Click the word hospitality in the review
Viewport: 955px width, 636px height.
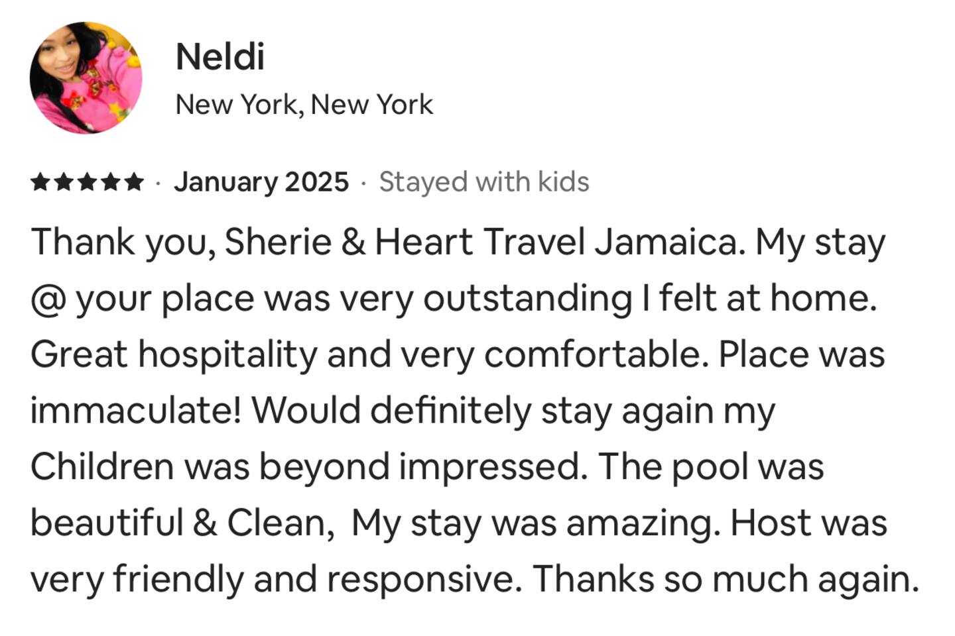[227, 356]
